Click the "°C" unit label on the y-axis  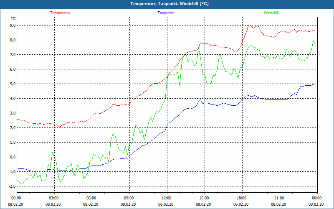[13, 19]
